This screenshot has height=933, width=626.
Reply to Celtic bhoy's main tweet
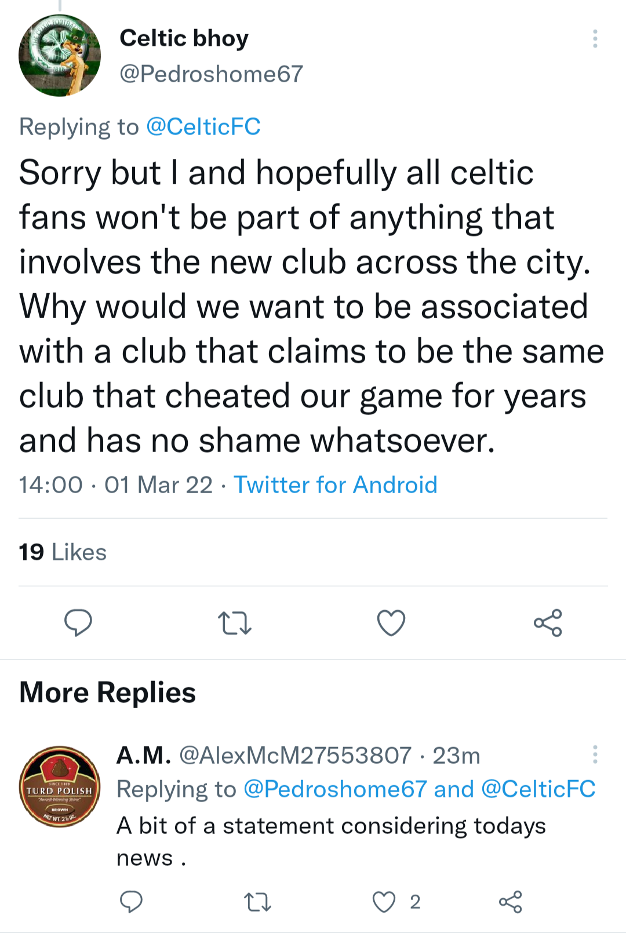click(78, 623)
